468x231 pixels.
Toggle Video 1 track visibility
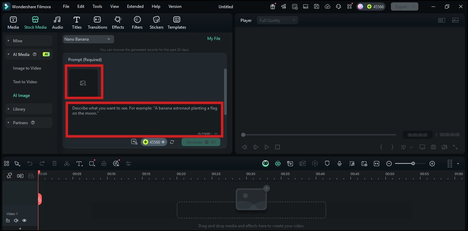(24, 220)
